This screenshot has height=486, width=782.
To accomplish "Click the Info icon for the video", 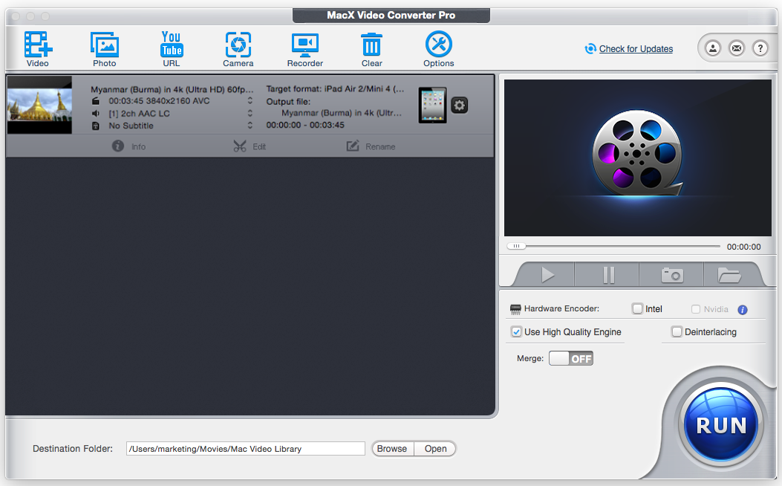I will 117,146.
